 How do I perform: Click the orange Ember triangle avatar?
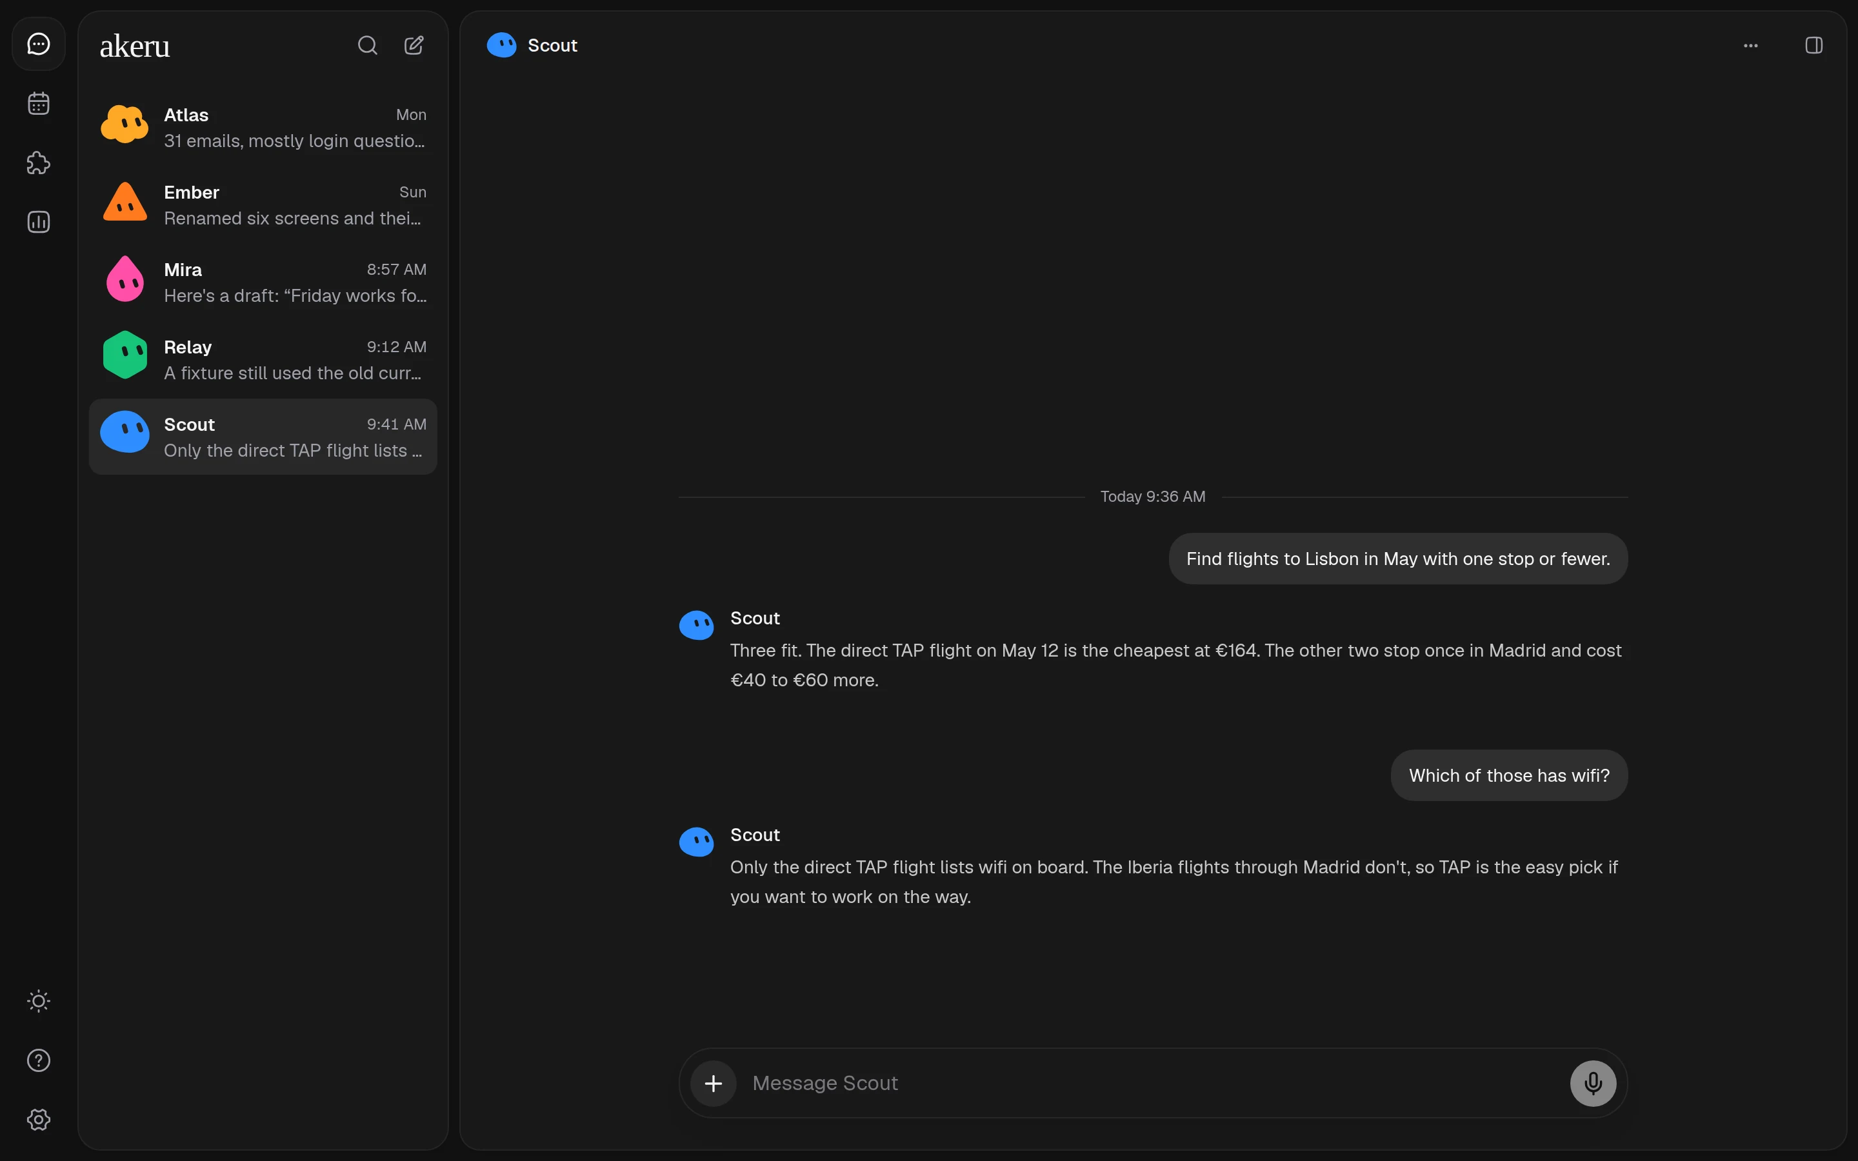[x=125, y=202]
